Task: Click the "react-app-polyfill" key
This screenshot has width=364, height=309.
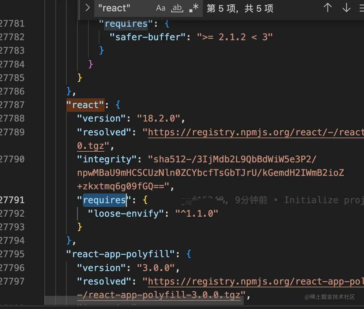Action: [120, 254]
